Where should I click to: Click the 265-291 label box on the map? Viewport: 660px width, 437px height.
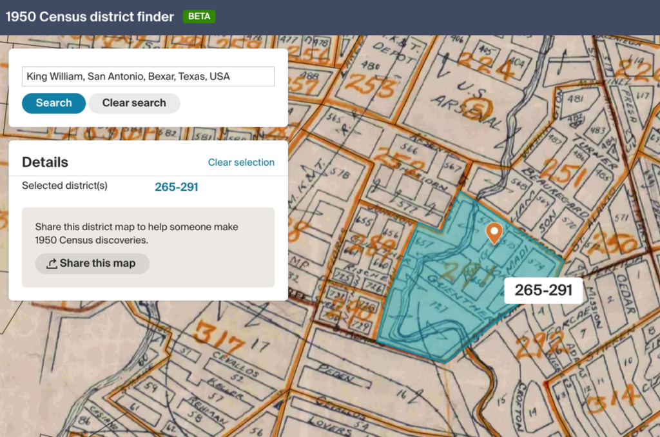(543, 291)
